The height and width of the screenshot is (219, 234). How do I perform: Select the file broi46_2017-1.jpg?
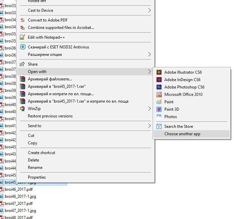point(20,196)
